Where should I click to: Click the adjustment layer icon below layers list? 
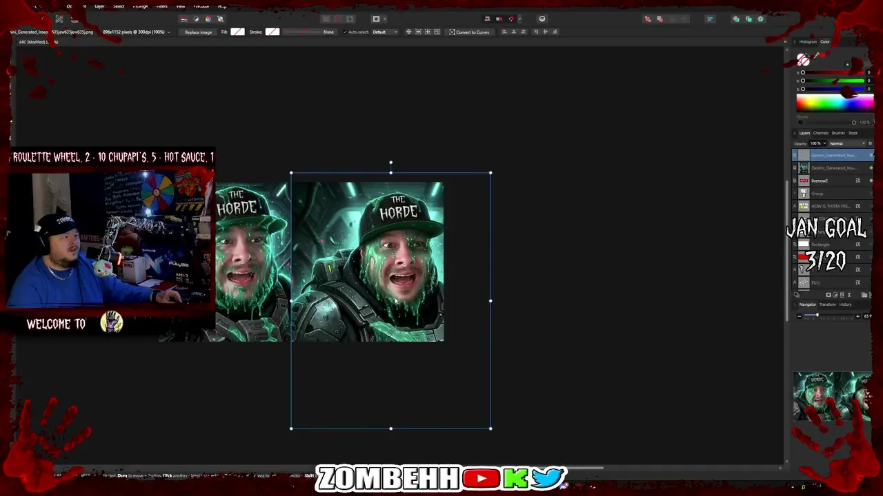[835, 295]
